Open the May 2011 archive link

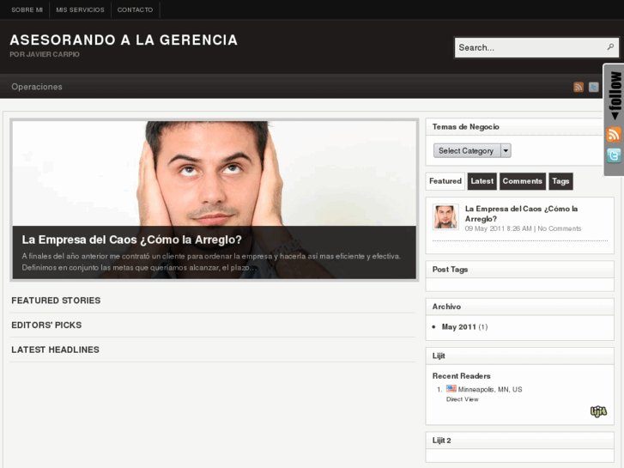pos(459,327)
